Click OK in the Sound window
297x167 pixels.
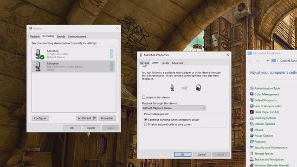click(x=72, y=128)
